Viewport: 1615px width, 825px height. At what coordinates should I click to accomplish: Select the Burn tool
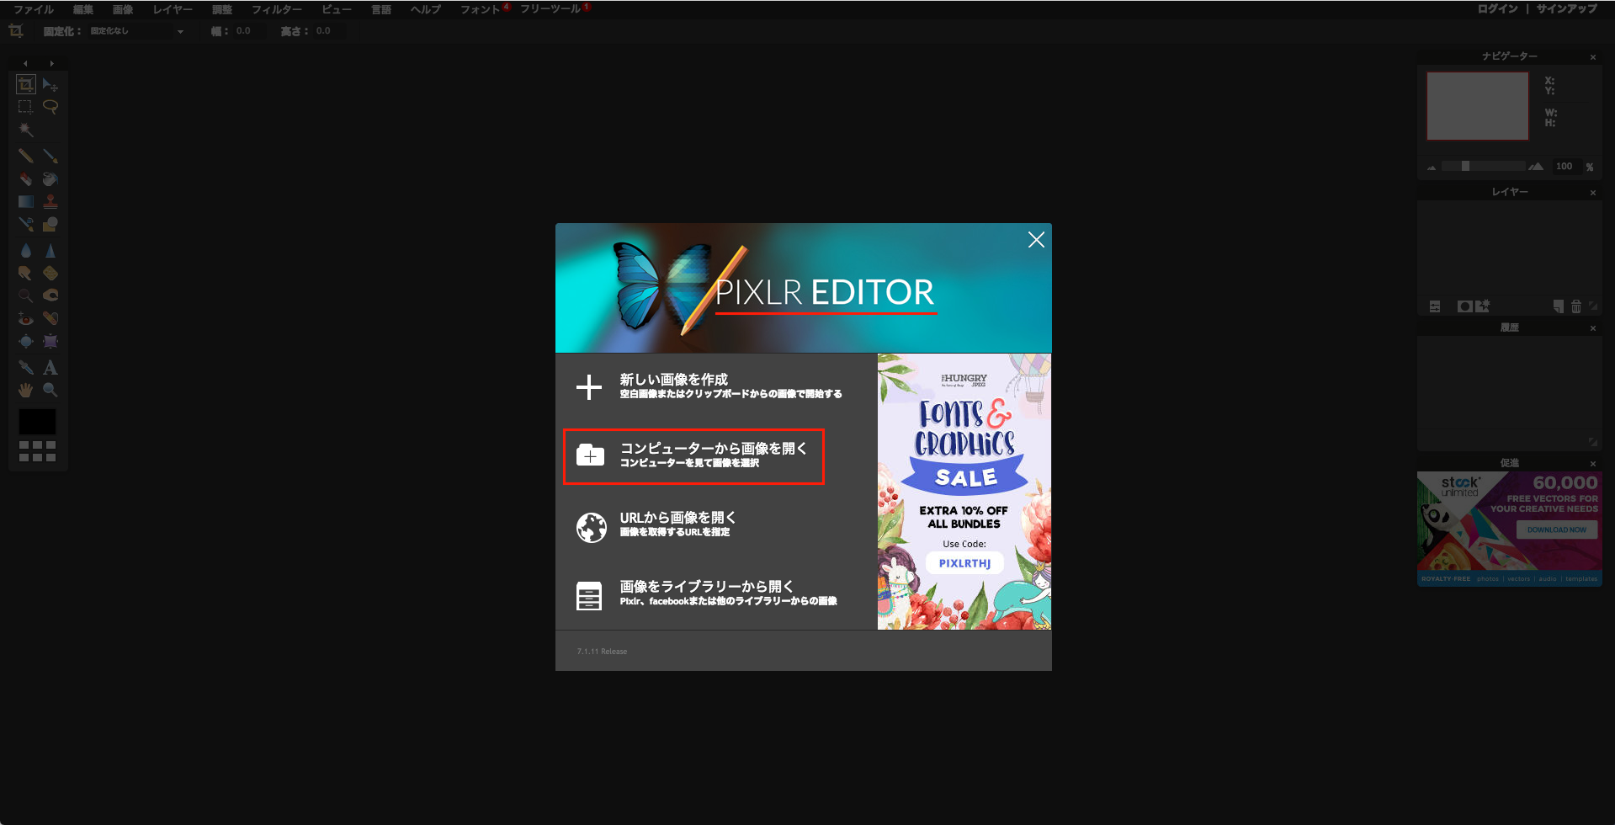coord(50,295)
